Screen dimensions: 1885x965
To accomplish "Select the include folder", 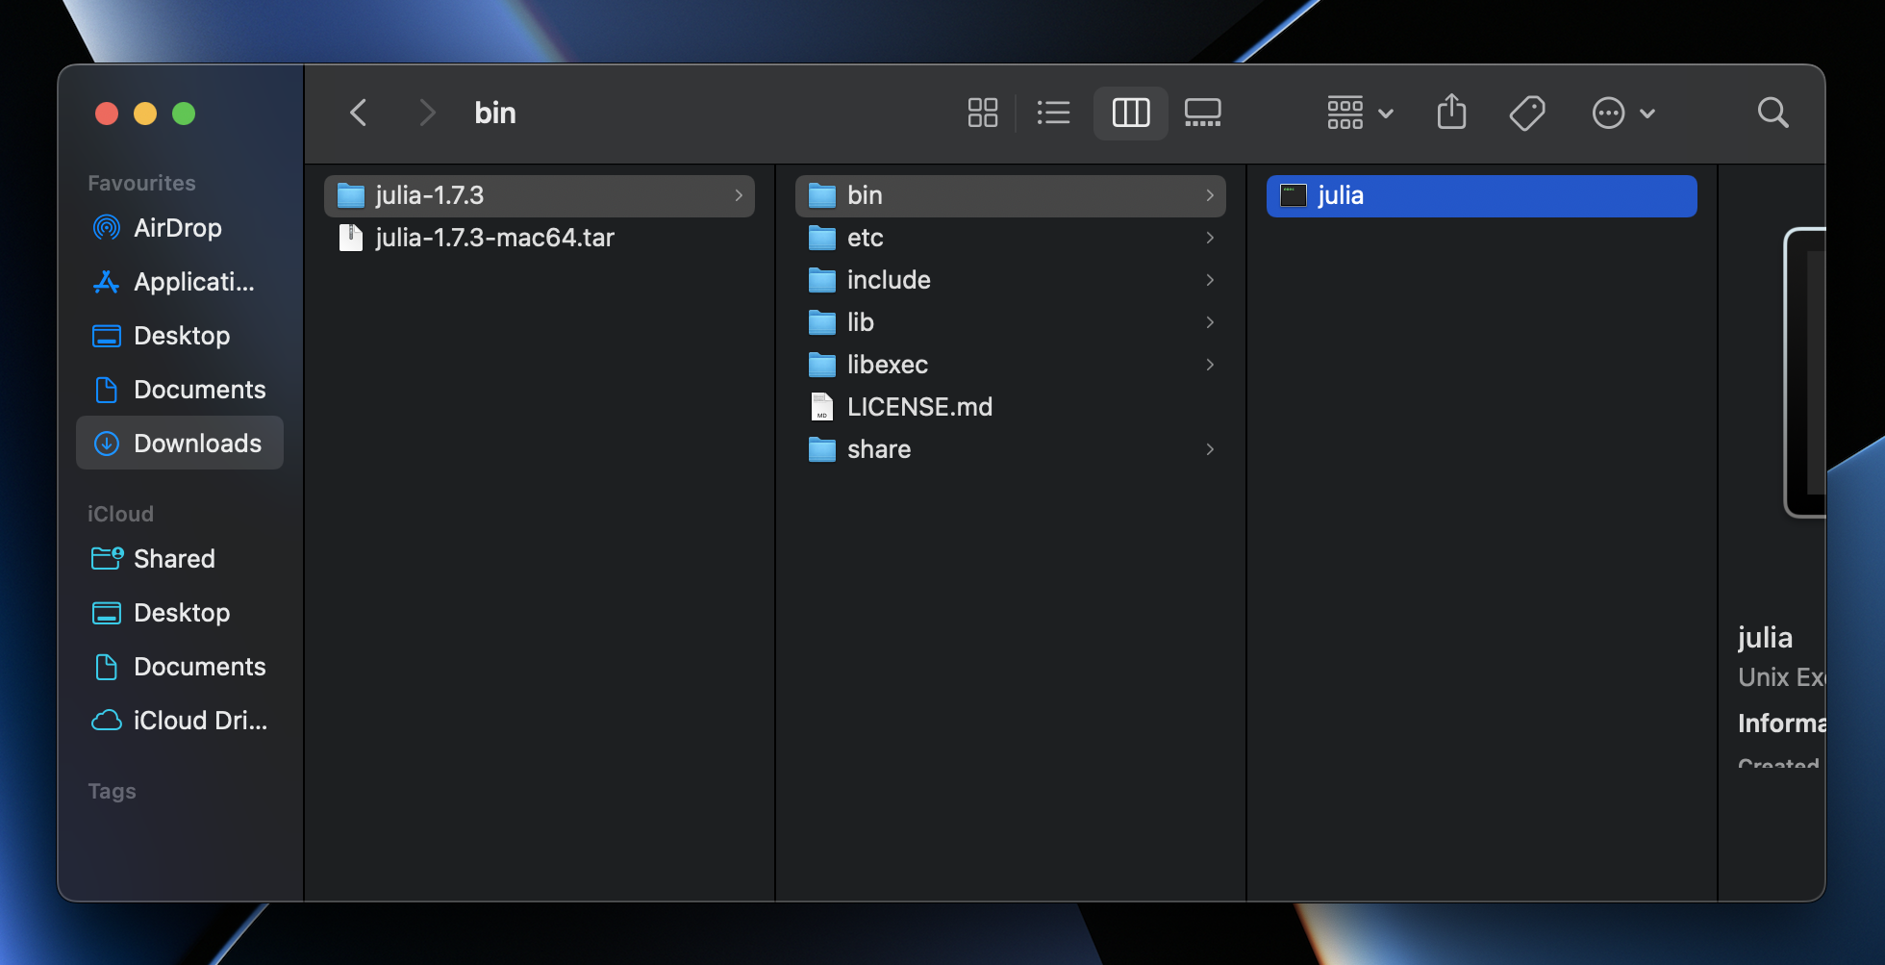I will coord(1010,280).
